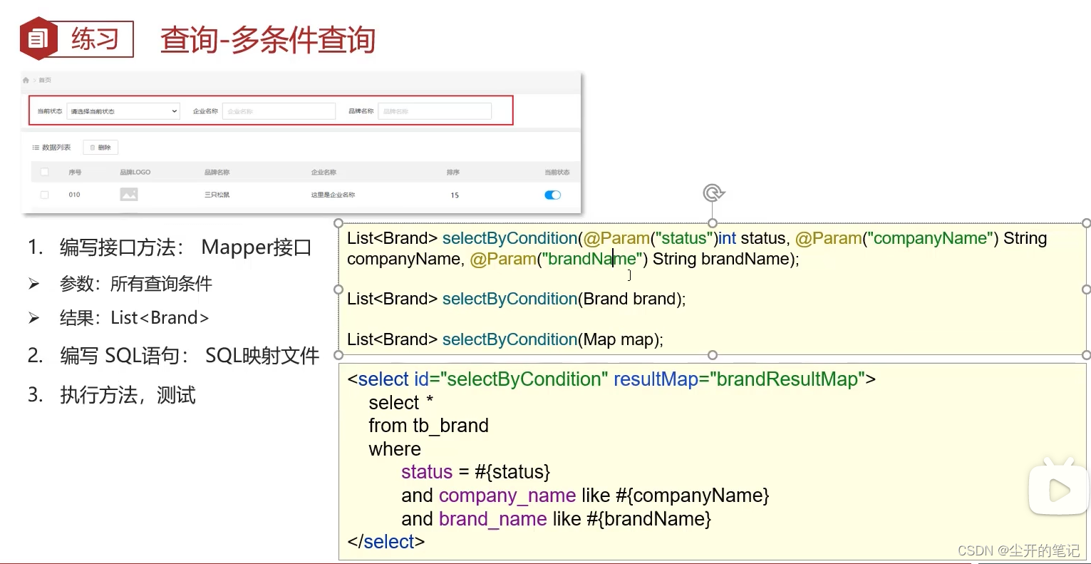The height and width of the screenshot is (564, 1091).
Task: Click the "from tb_brand" SQL line
Action: (428, 426)
